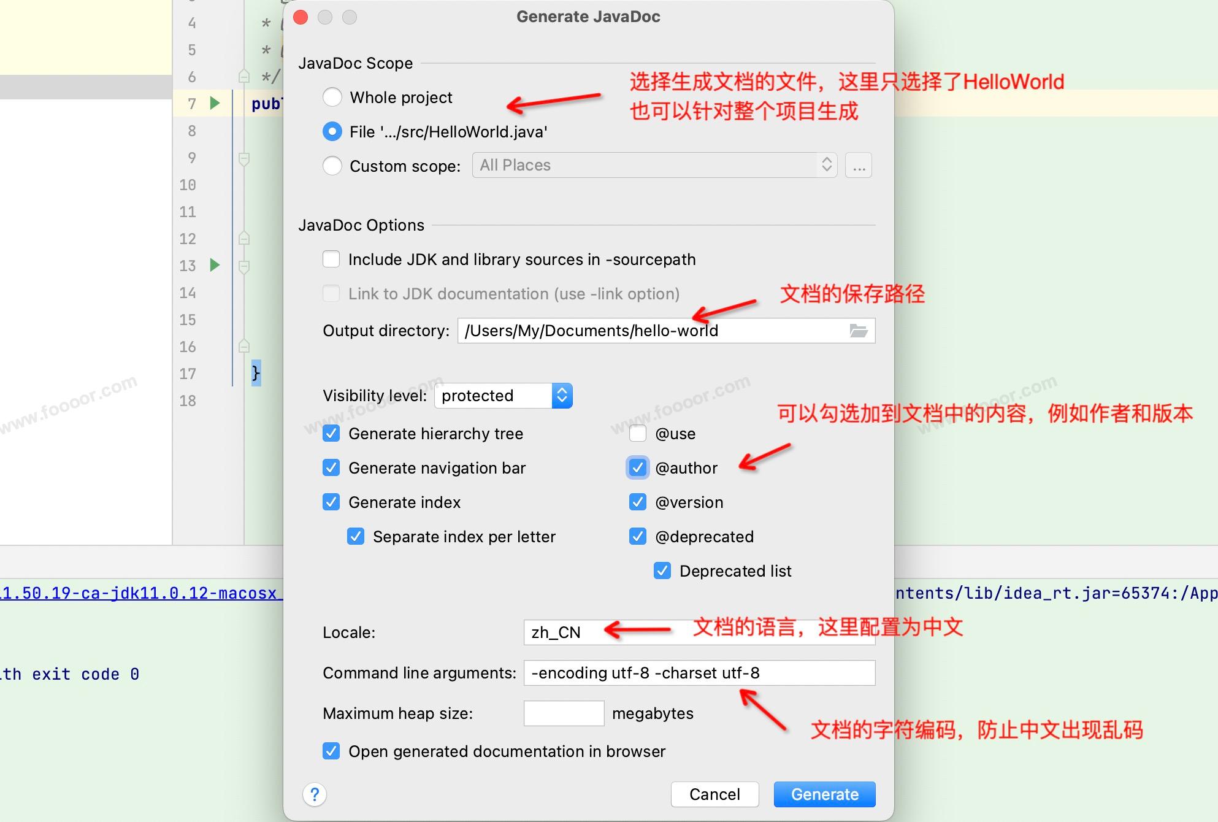Toggle the fold marker on line 6

click(244, 77)
